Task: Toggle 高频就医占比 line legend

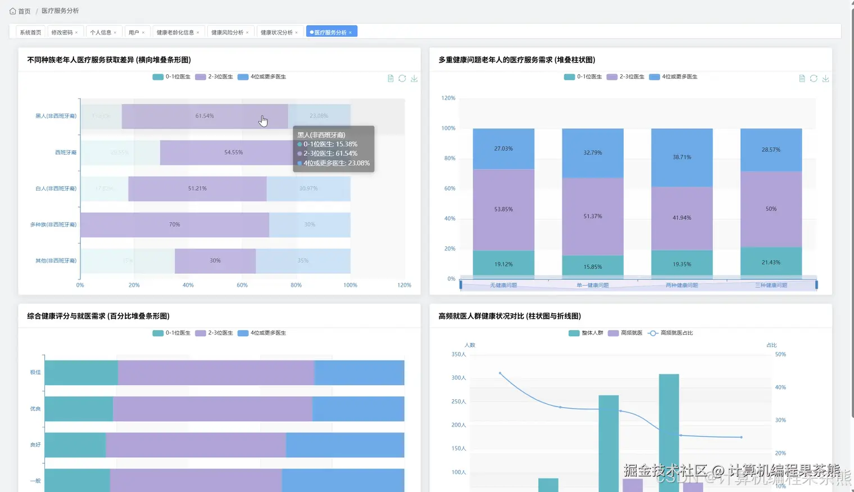Action: tap(670, 333)
